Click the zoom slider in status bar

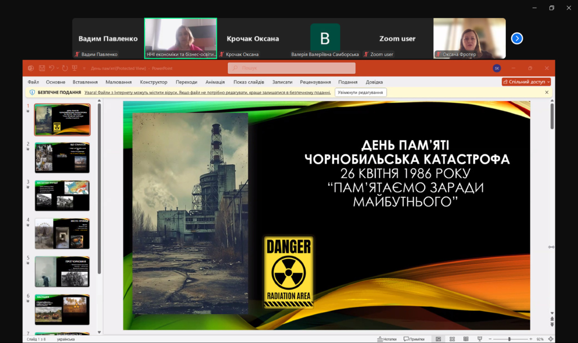pos(510,339)
